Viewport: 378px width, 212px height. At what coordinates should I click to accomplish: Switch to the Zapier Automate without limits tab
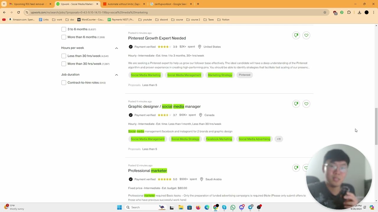[x=124, y=4]
